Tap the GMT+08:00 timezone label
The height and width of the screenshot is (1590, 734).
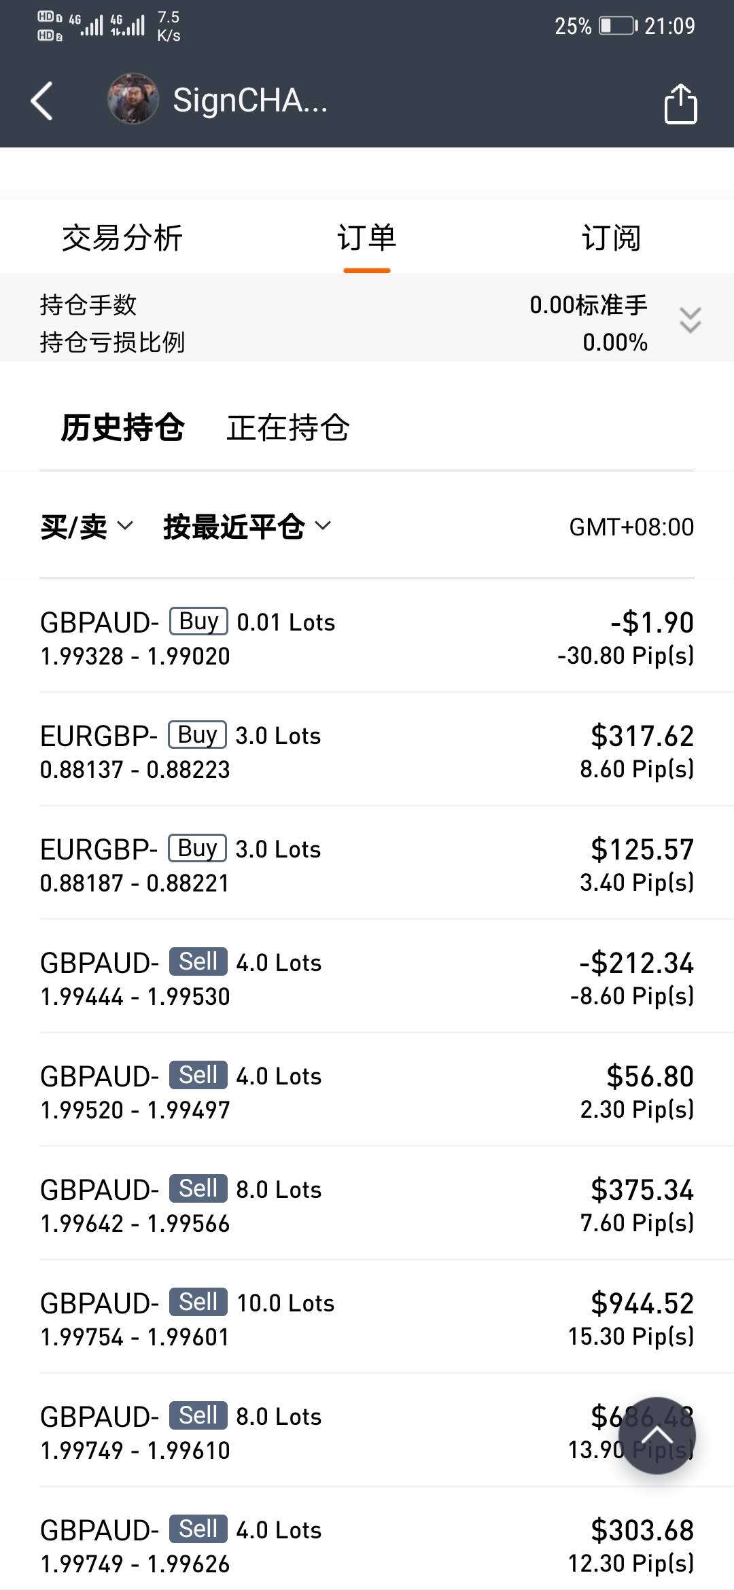click(631, 527)
